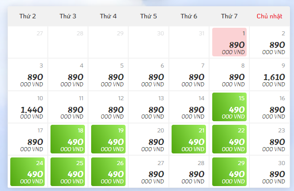Click the Thứ 2 column header
294x191 pixels.
(x=28, y=16)
